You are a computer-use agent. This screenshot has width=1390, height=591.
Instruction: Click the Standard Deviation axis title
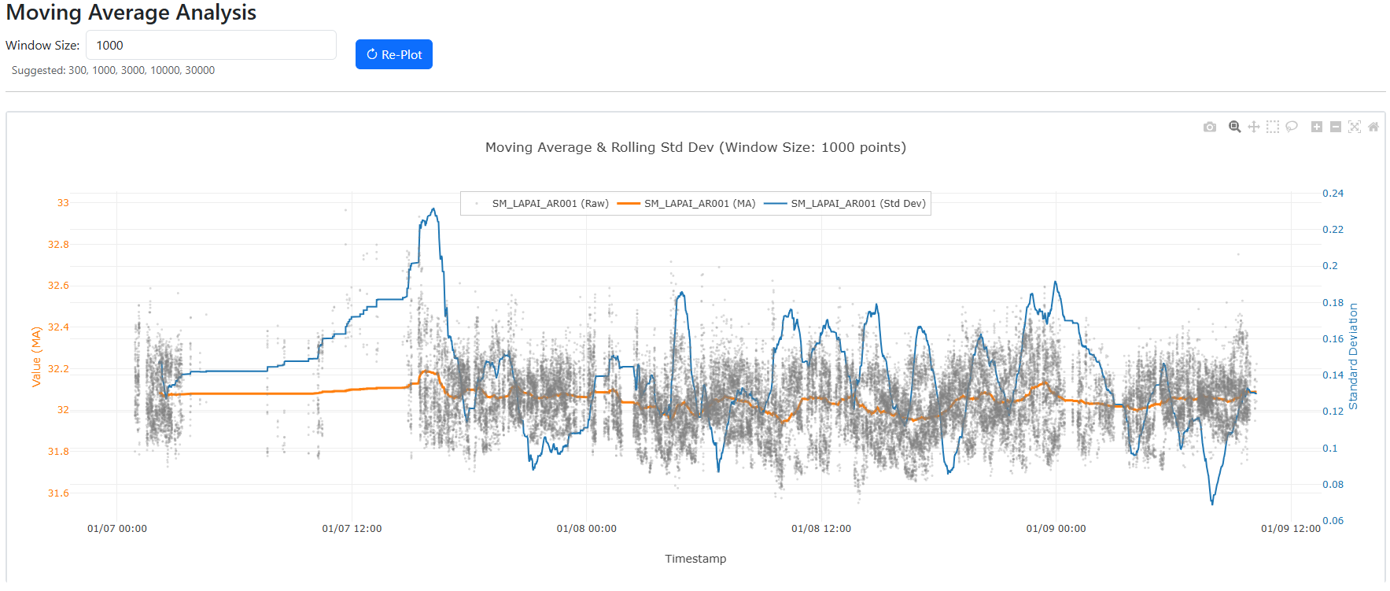(x=1353, y=356)
